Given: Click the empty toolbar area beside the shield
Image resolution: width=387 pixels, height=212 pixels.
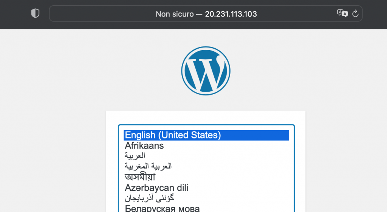Looking at the screenshot, I should pos(15,14).
